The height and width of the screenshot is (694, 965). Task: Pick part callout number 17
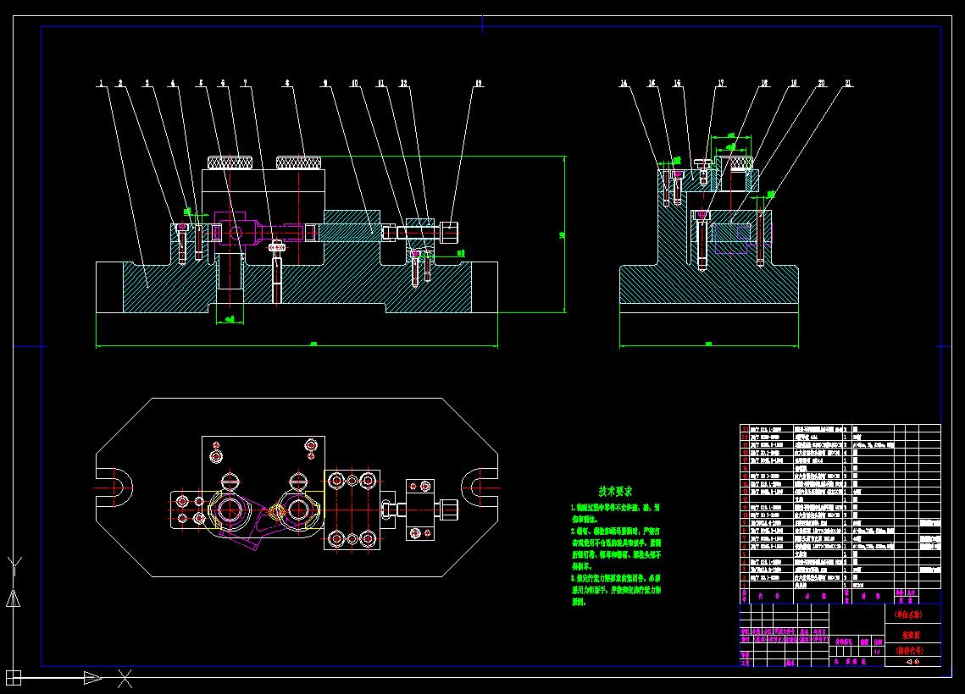[721, 83]
